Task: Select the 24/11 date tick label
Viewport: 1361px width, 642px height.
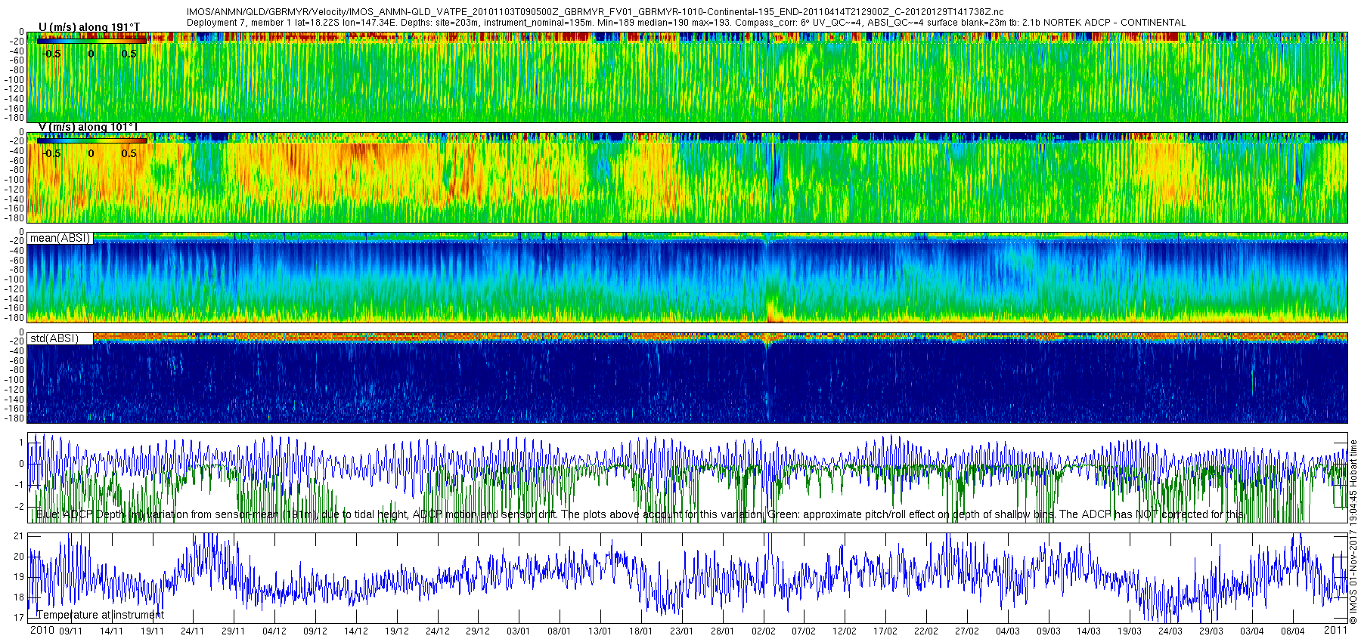Action: click(x=192, y=631)
